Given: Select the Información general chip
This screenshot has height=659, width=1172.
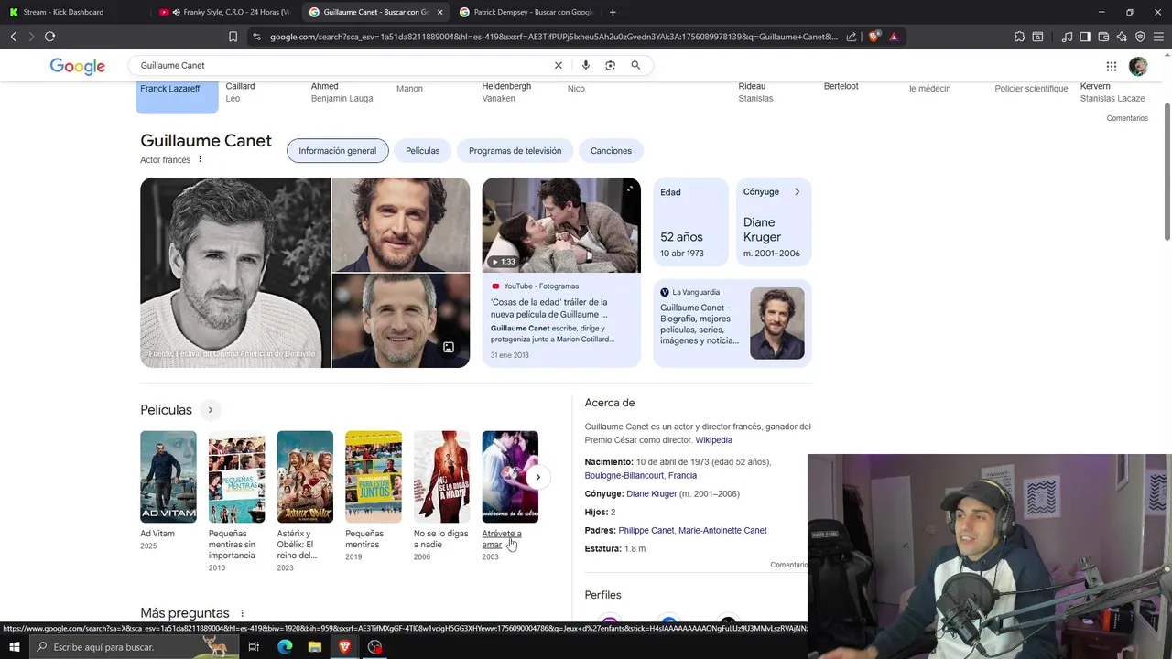Looking at the screenshot, I should click(337, 151).
